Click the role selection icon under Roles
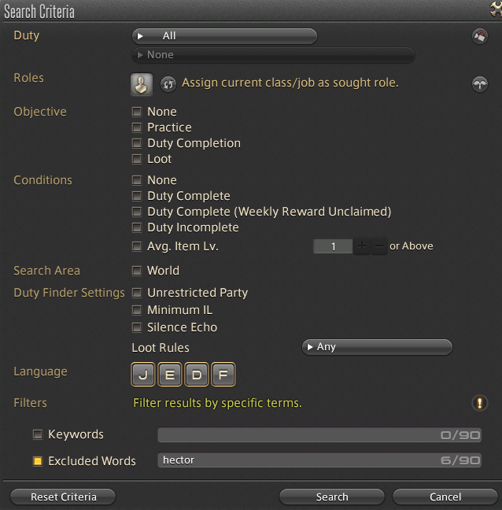This screenshot has width=502, height=510. [x=142, y=84]
